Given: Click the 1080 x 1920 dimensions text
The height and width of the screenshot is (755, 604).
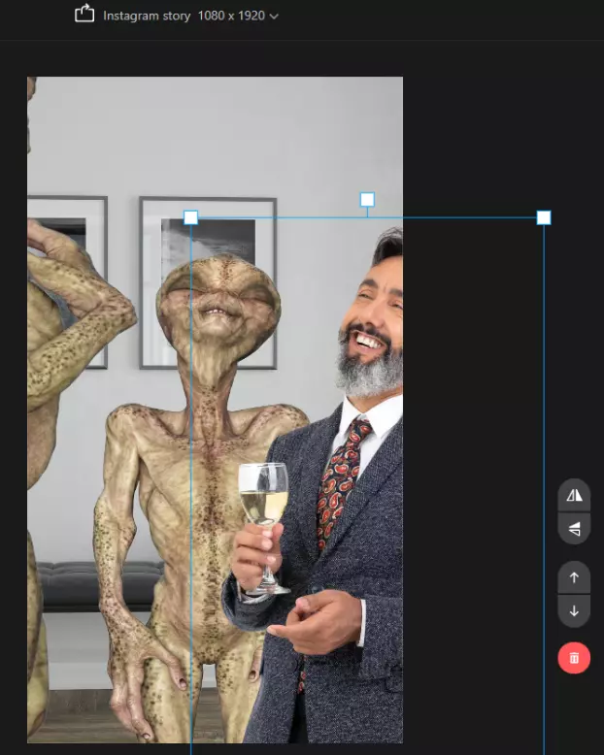Looking at the screenshot, I should point(231,16).
